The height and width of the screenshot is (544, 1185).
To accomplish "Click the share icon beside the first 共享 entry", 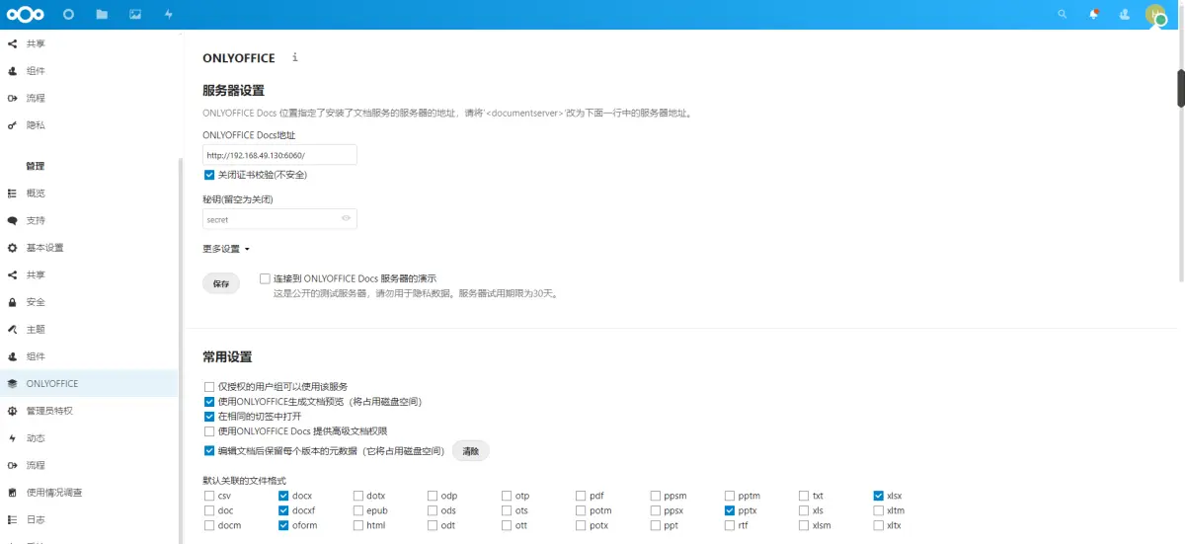I will coord(13,43).
